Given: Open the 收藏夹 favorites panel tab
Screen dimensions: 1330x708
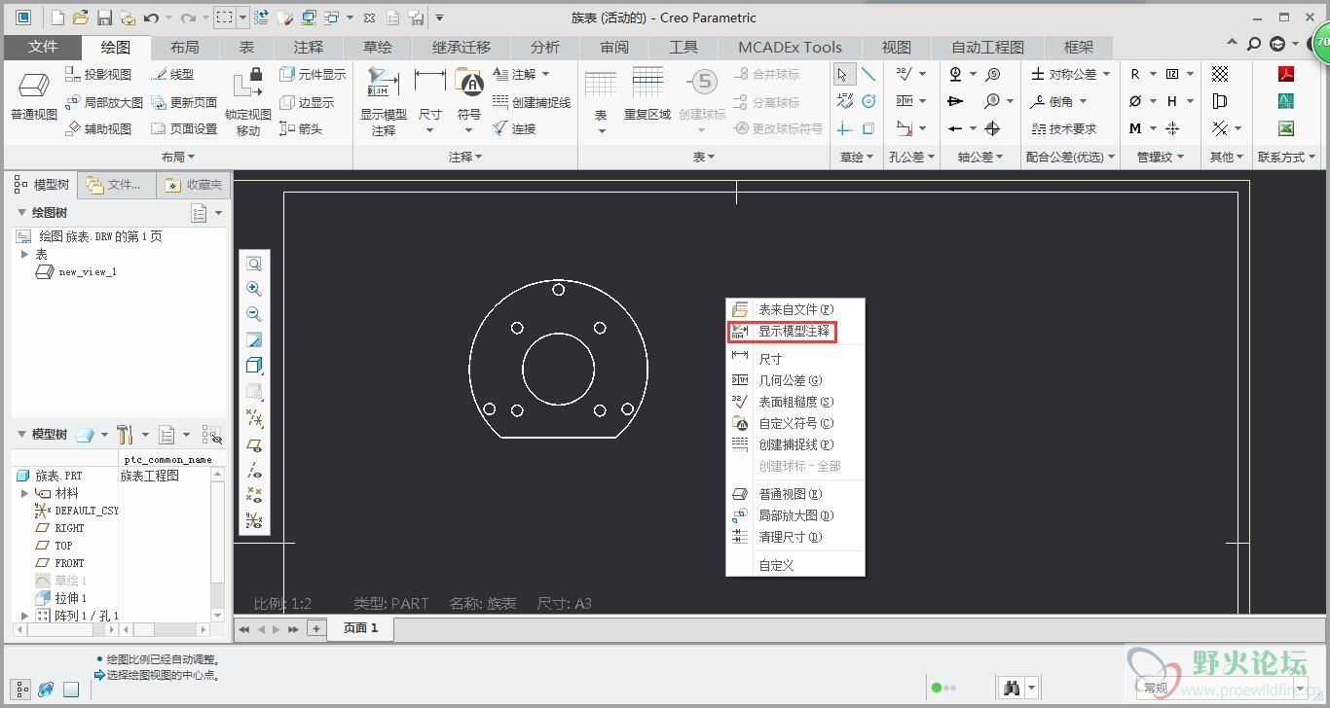Looking at the screenshot, I should click(193, 185).
